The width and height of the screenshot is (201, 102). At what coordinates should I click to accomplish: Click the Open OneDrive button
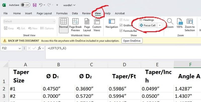tap(132, 41)
